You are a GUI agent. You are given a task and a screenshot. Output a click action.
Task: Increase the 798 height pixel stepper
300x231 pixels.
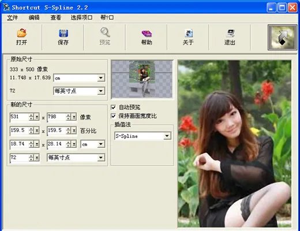point(69,115)
